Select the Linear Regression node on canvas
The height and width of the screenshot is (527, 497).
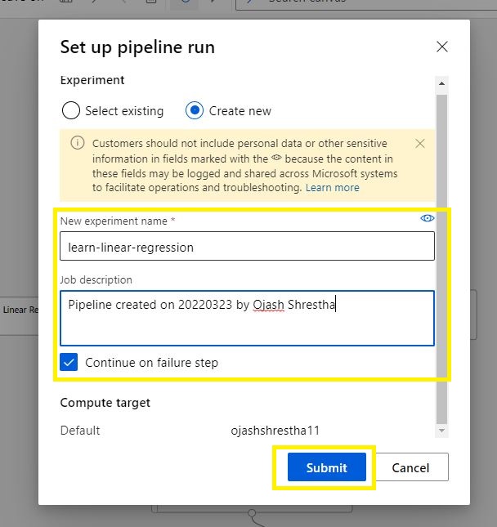click(16, 310)
